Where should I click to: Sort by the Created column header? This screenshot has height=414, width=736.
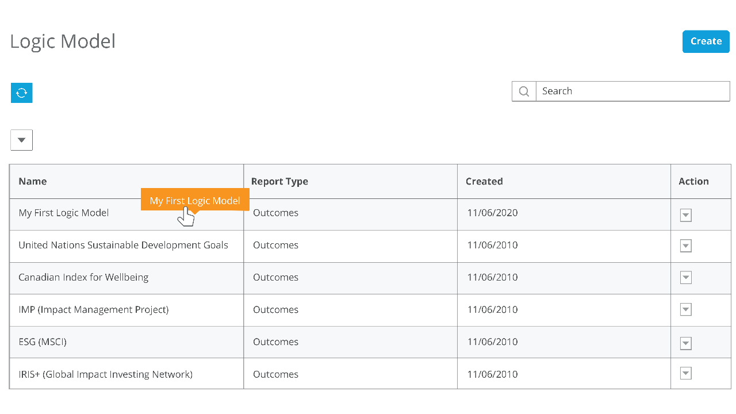coord(484,181)
